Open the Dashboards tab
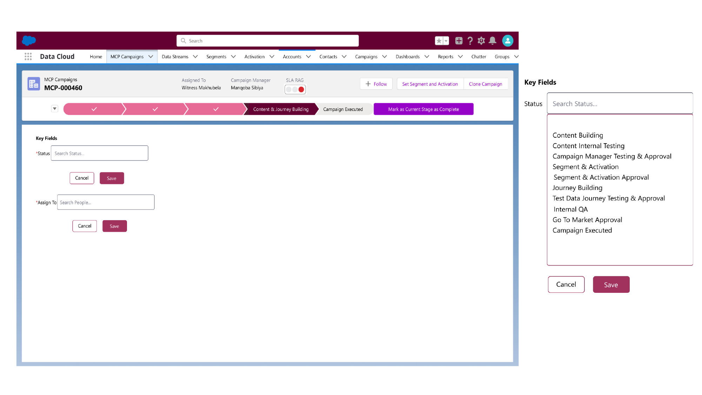 click(408, 57)
